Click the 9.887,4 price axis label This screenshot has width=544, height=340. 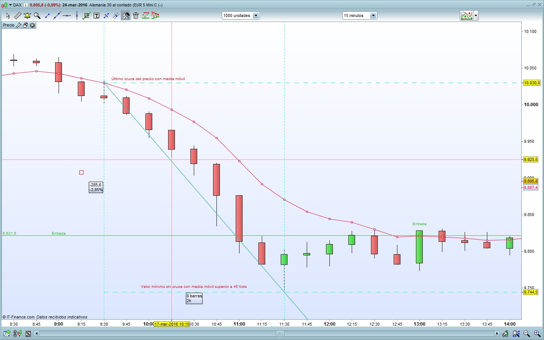(530, 187)
